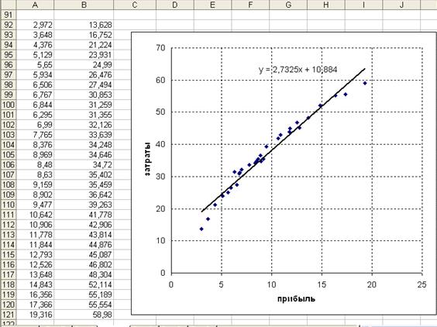Click cell with value 8,63
This screenshot has height=327, width=437.
[x=35, y=175]
